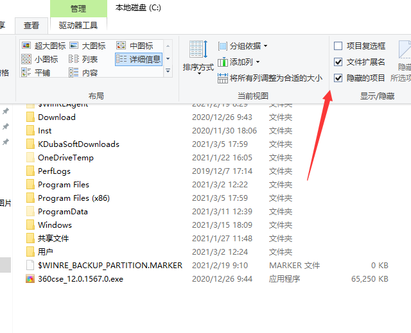The width and height of the screenshot is (411, 333).
Task: Open the 查看 ribbon tab
Action: pos(31,26)
